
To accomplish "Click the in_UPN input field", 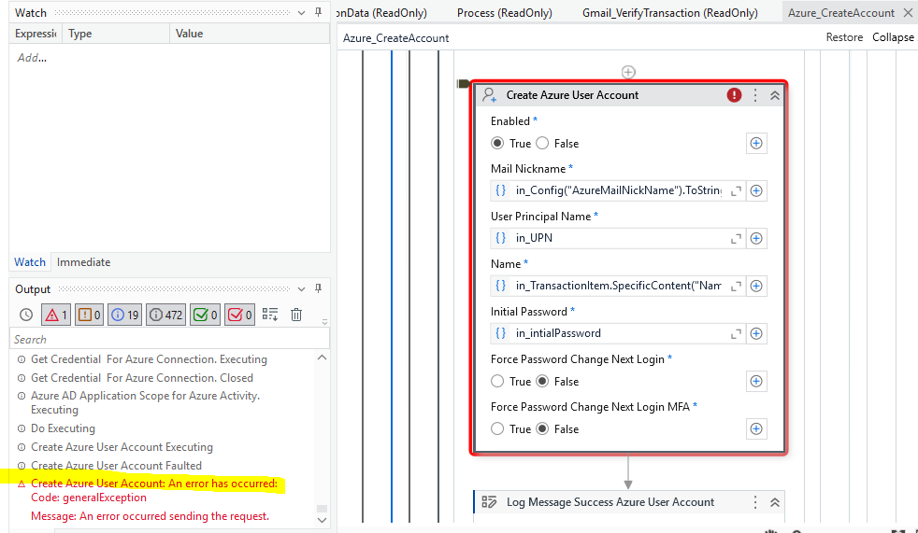I will click(618, 238).
